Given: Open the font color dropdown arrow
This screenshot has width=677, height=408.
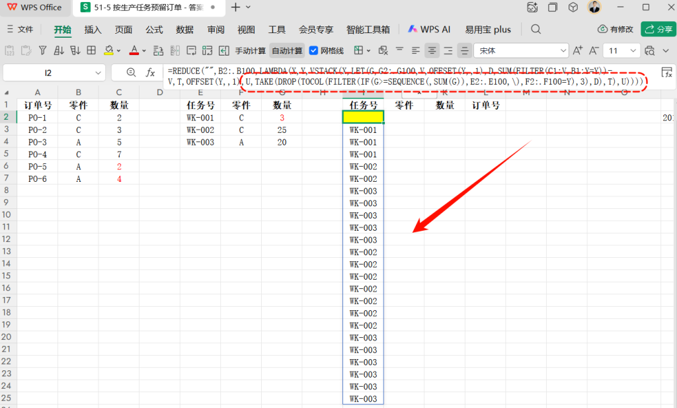Looking at the screenshot, I should (x=144, y=51).
